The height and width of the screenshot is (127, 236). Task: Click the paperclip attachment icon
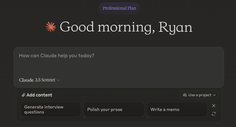click(x=24, y=95)
